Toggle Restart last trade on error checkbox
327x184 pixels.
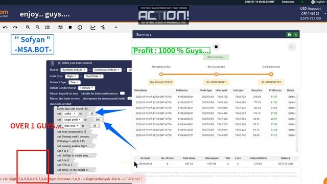point(129,98)
